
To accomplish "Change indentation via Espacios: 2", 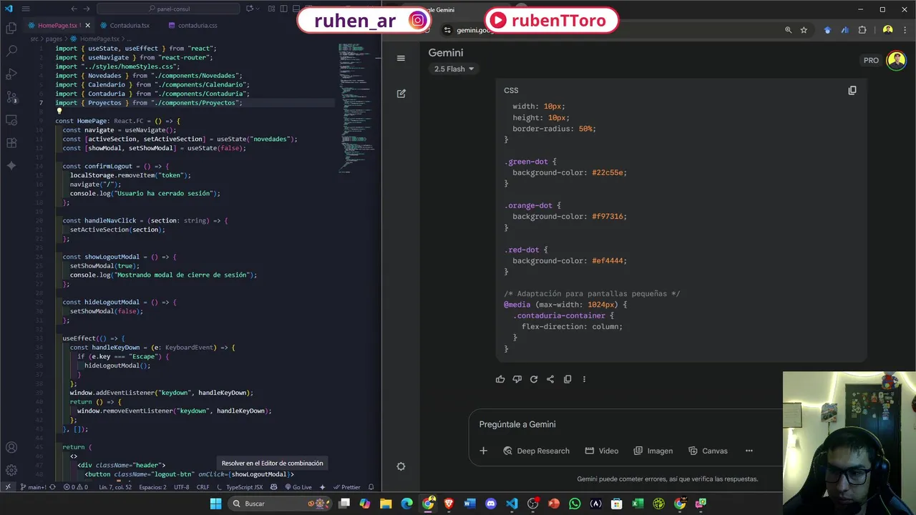I will [x=152, y=487].
